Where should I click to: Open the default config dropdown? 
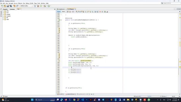(x=27, y=6)
